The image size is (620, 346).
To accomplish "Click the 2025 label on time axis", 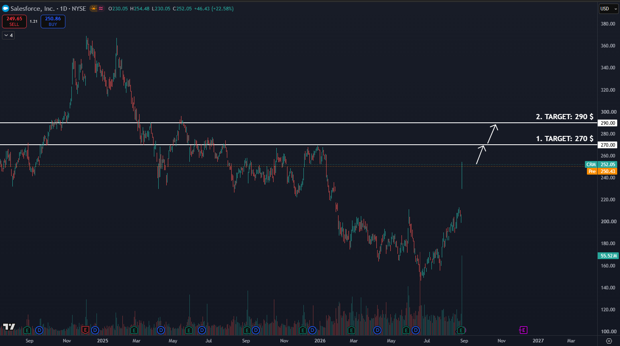I will (x=102, y=341).
